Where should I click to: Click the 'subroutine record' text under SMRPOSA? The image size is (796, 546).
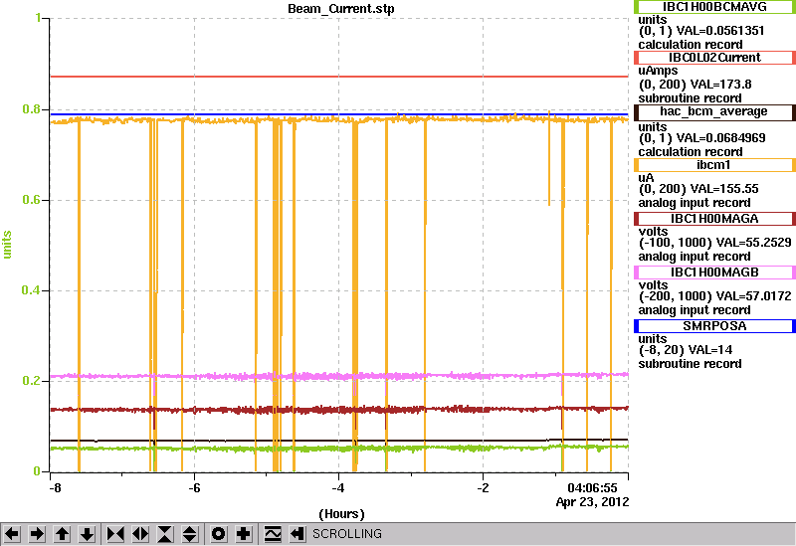point(690,364)
